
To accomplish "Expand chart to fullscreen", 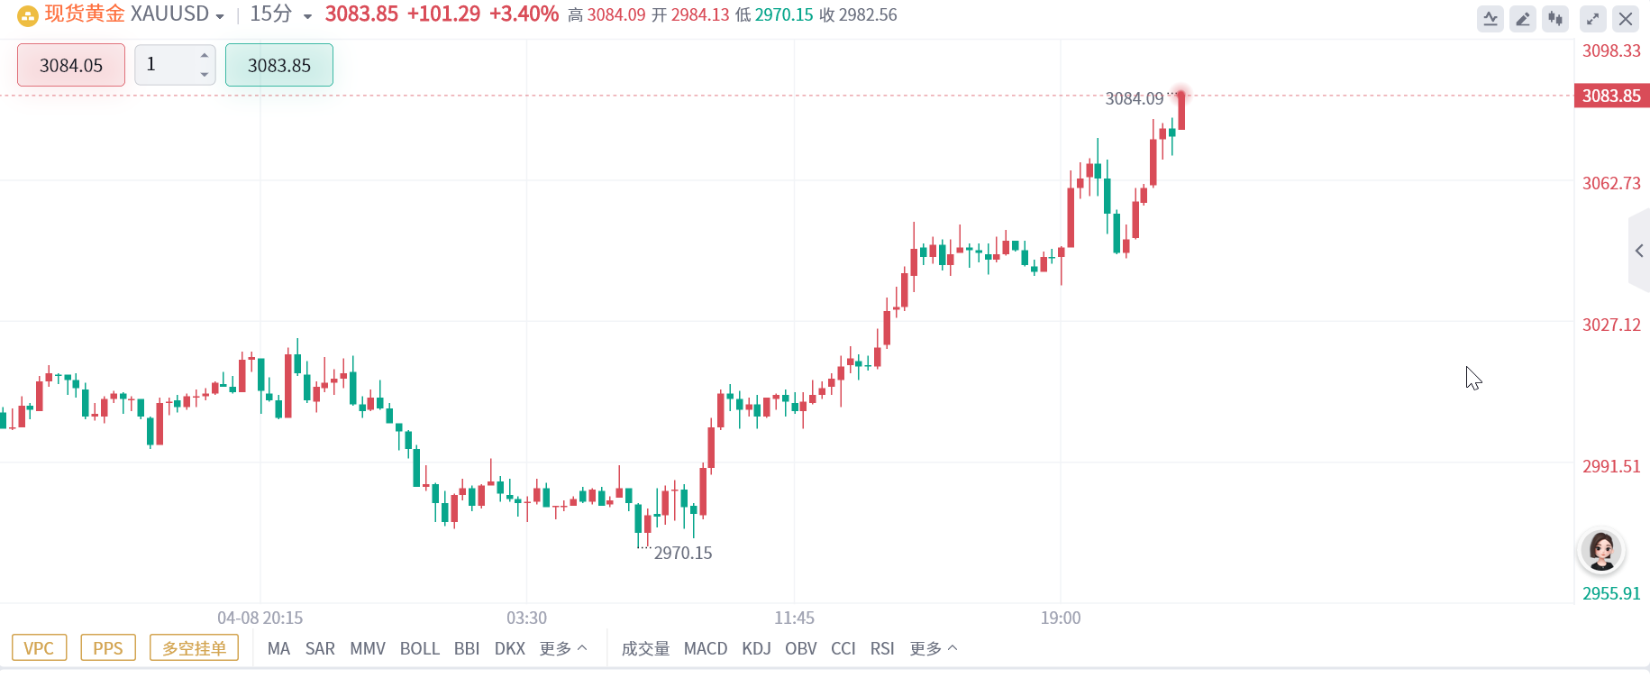I will [x=1593, y=19].
